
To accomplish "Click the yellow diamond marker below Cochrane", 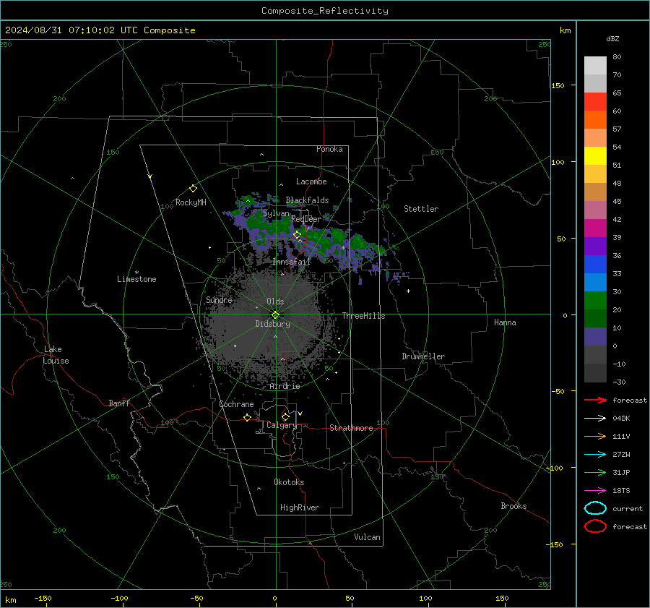I will pyautogui.click(x=247, y=417).
